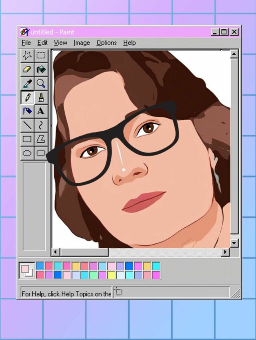The height and width of the screenshot is (340, 256).
Task: Switch to the Brush tool
Action: pyautogui.click(x=41, y=97)
